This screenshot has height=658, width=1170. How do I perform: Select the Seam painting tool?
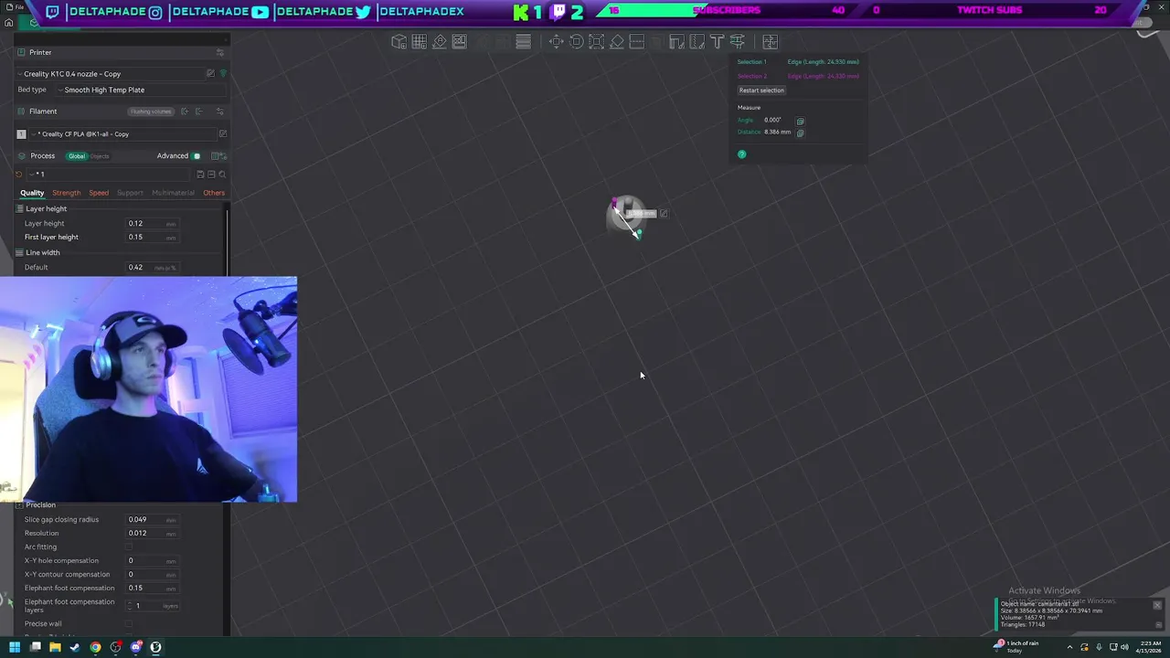[x=697, y=42]
